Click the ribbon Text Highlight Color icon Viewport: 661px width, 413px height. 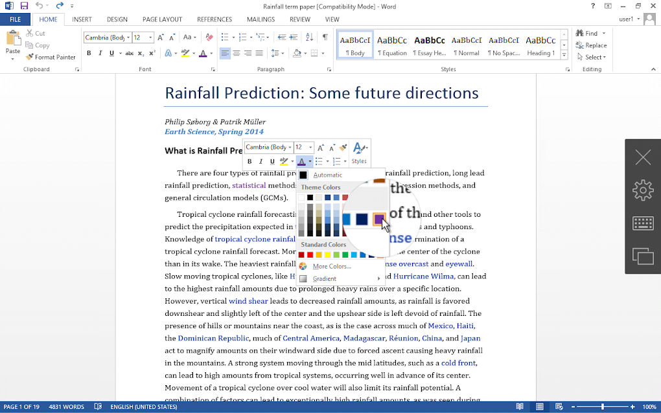pyautogui.click(x=185, y=53)
